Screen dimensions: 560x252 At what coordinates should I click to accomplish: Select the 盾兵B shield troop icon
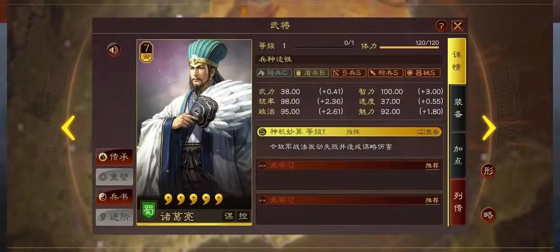coord(311,73)
